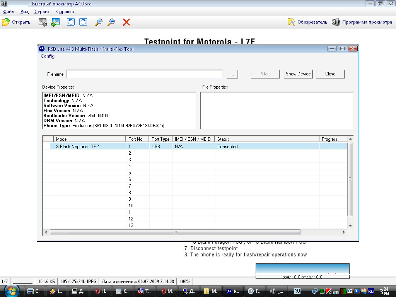Open the Файл menu
396x297 pixels.
(x=9, y=12)
